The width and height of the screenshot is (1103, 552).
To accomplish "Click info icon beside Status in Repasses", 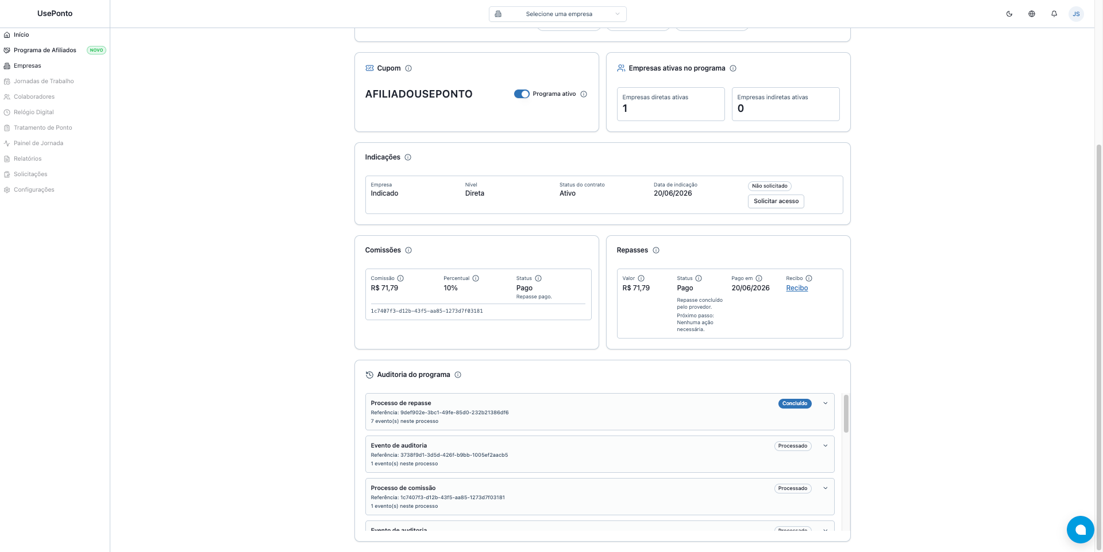I will [699, 278].
